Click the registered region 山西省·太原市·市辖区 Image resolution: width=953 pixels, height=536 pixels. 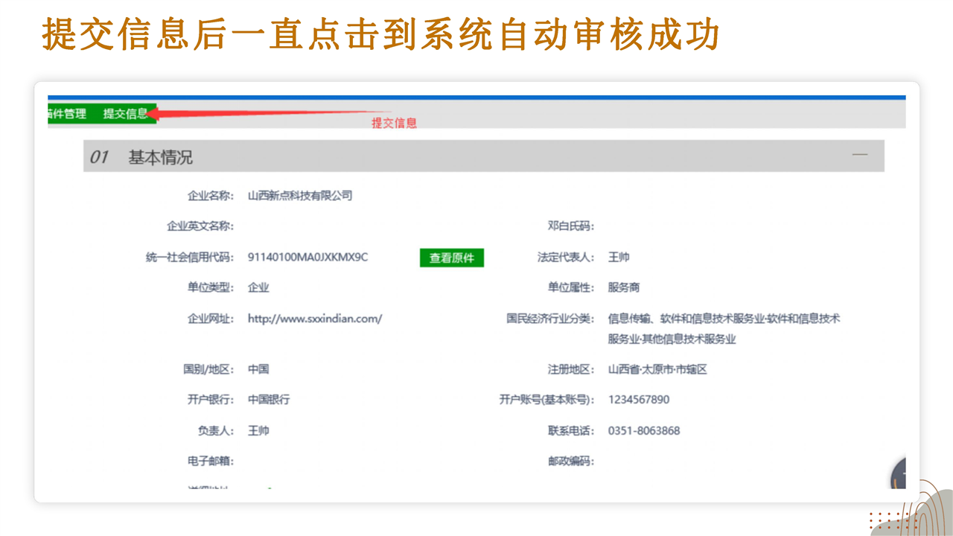point(657,370)
